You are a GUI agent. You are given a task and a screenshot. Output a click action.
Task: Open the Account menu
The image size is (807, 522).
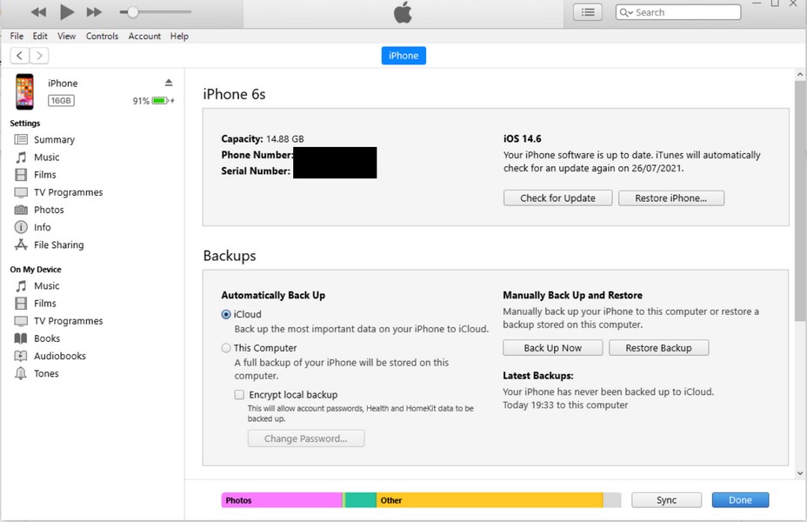pyautogui.click(x=144, y=36)
